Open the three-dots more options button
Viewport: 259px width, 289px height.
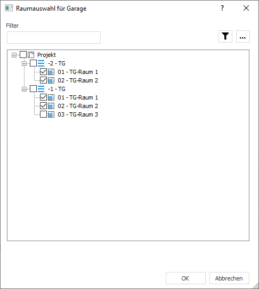[x=243, y=37]
